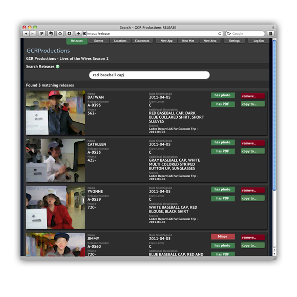Select release number A-0393
This screenshot has width=297, height=297.
[94, 105]
